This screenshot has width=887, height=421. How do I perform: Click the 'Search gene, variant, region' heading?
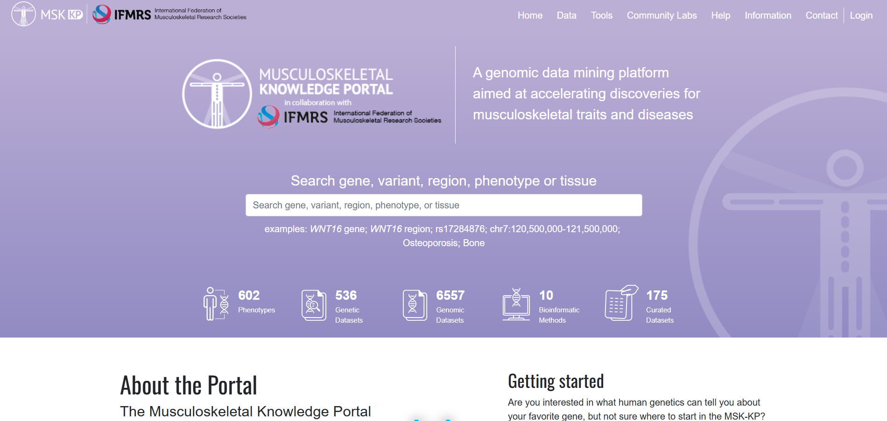click(x=443, y=181)
